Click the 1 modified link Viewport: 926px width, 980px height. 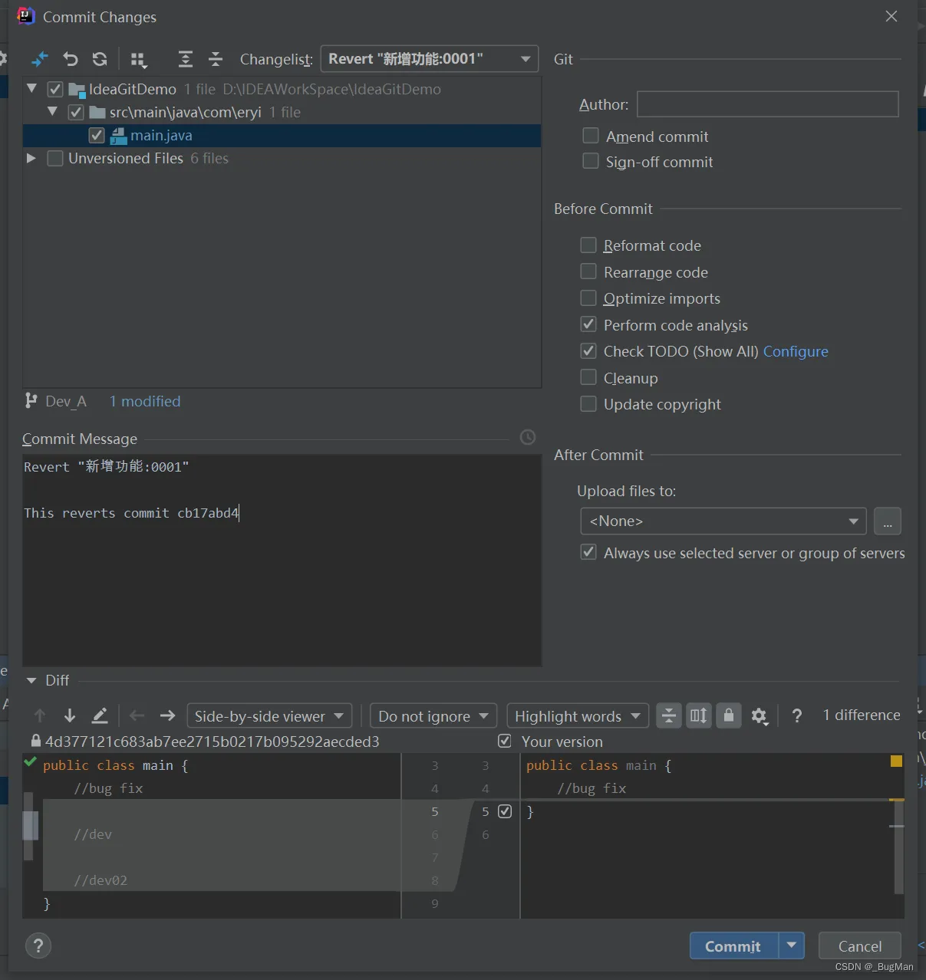point(145,401)
